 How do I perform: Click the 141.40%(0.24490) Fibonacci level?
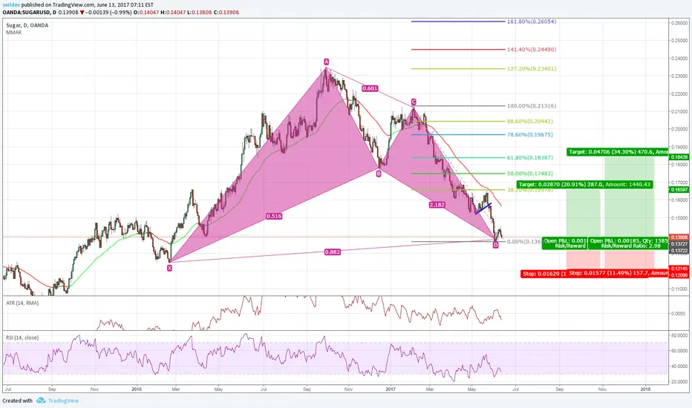(x=532, y=50)
